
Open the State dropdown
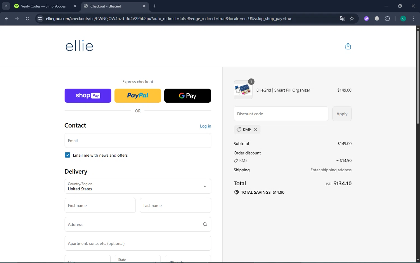(x=138, y=259)
